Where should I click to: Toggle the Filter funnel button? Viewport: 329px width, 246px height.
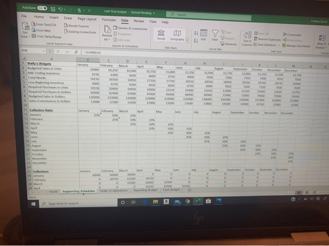pos(215,36)
